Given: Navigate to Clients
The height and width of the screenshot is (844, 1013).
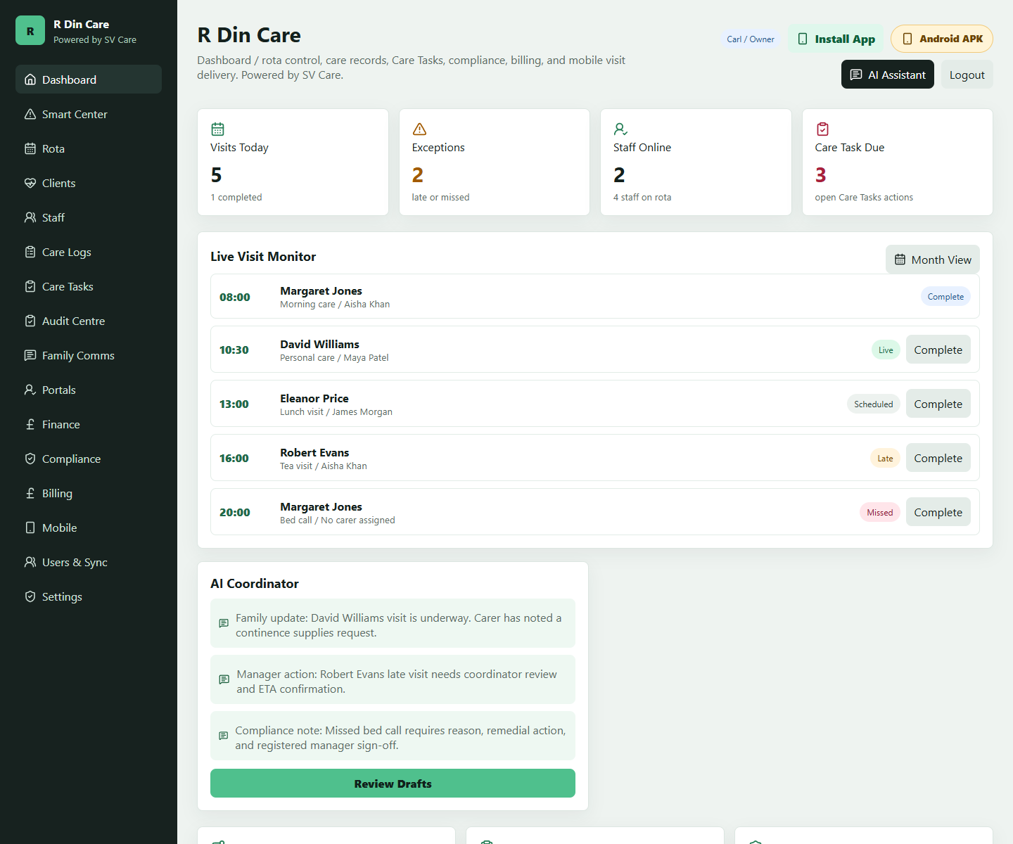Looking at the screenshot, I should (x=89, y=183).
